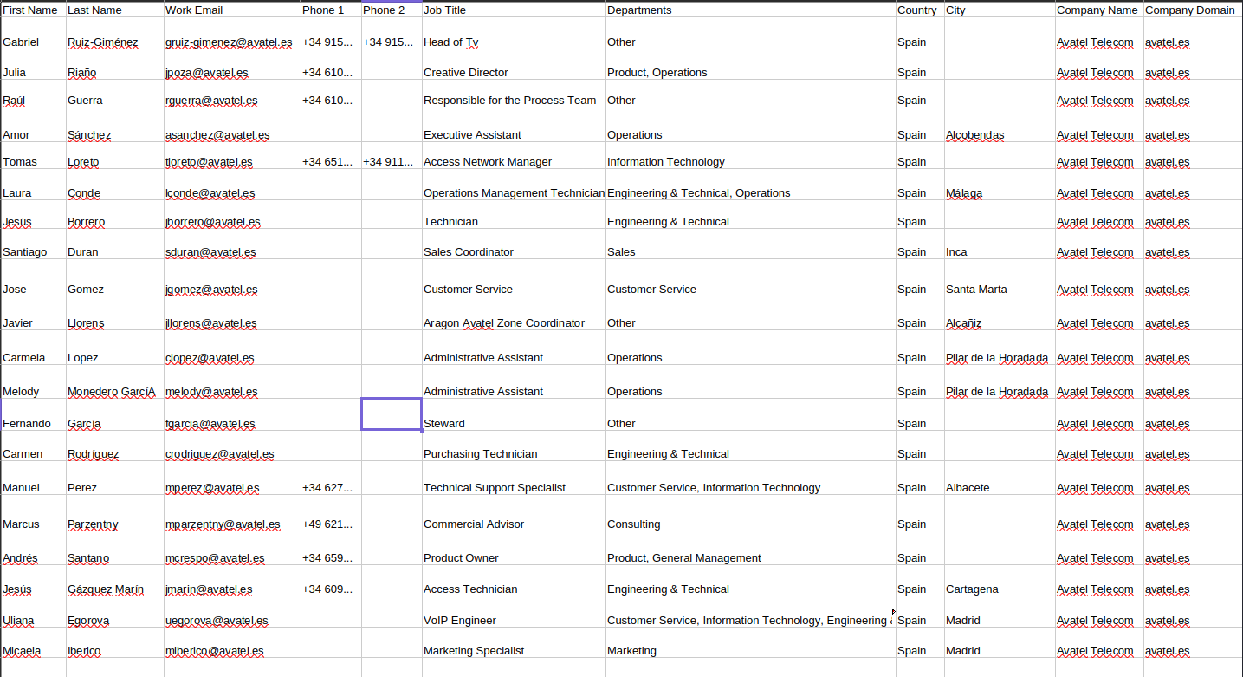Select the Company Name header cell
The height and width of the screenshot is (677, 1243).
1099,10
